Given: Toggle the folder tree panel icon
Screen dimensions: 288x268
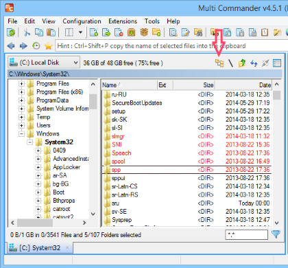Looking at the screenshot, I should pyautogui.click(x=219, y=63).
